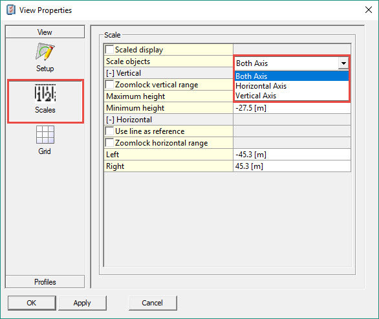Enable the Scaled display checkbox

pyautogui.click(x=109, y=50)
